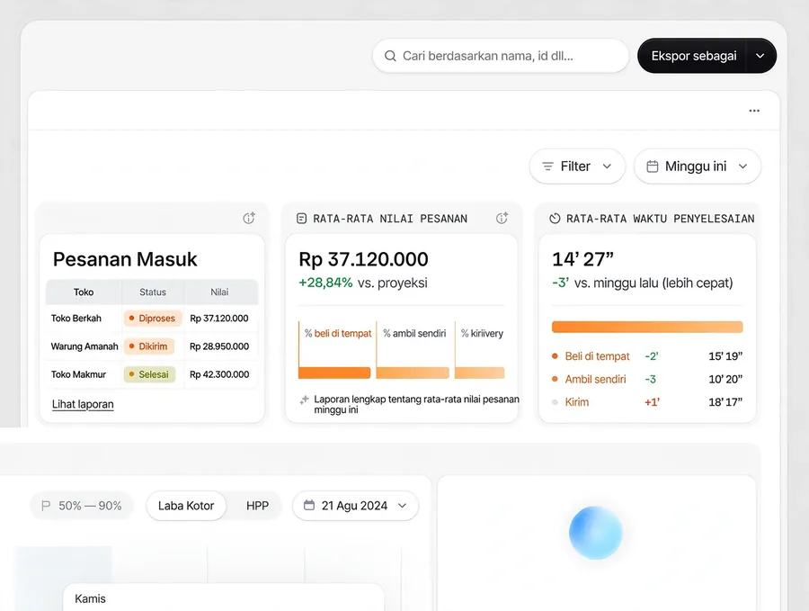The width and height of the screenshot is (809, 611).
Task: Click the Dikirim status badge
Action: pyautogui.click(x=149, y=346)
